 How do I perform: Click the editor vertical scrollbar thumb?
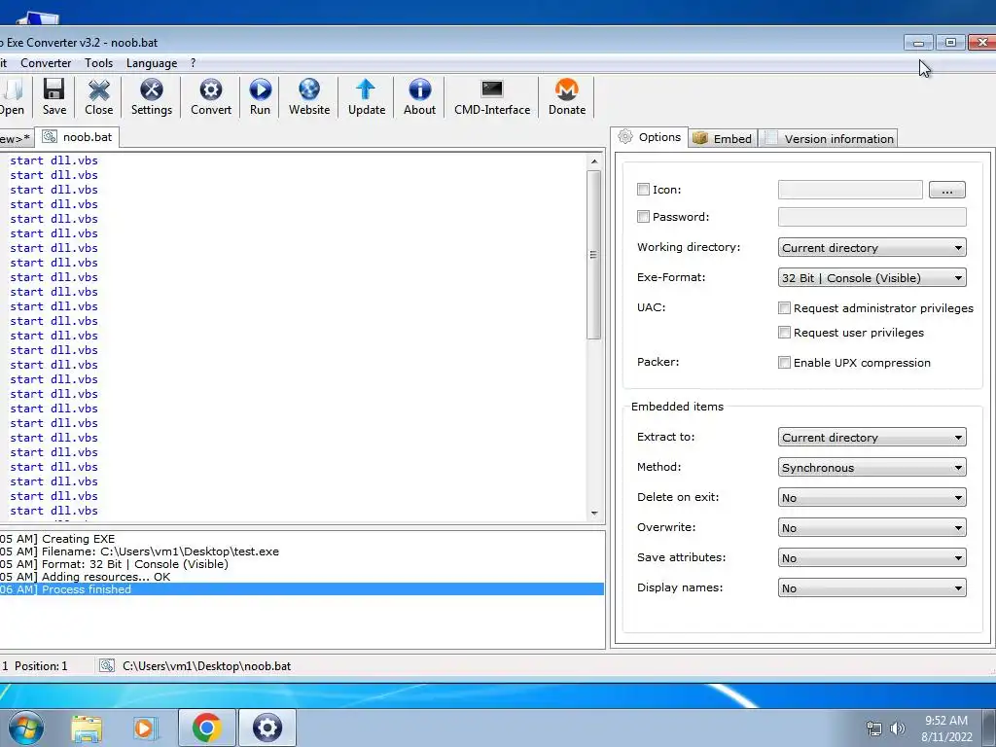coord(594,255)
